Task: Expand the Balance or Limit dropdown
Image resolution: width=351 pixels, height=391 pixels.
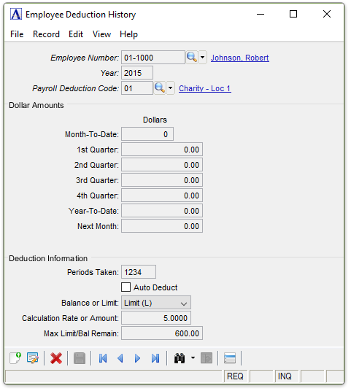Action: pyautogui.click(x=156, y=303)
